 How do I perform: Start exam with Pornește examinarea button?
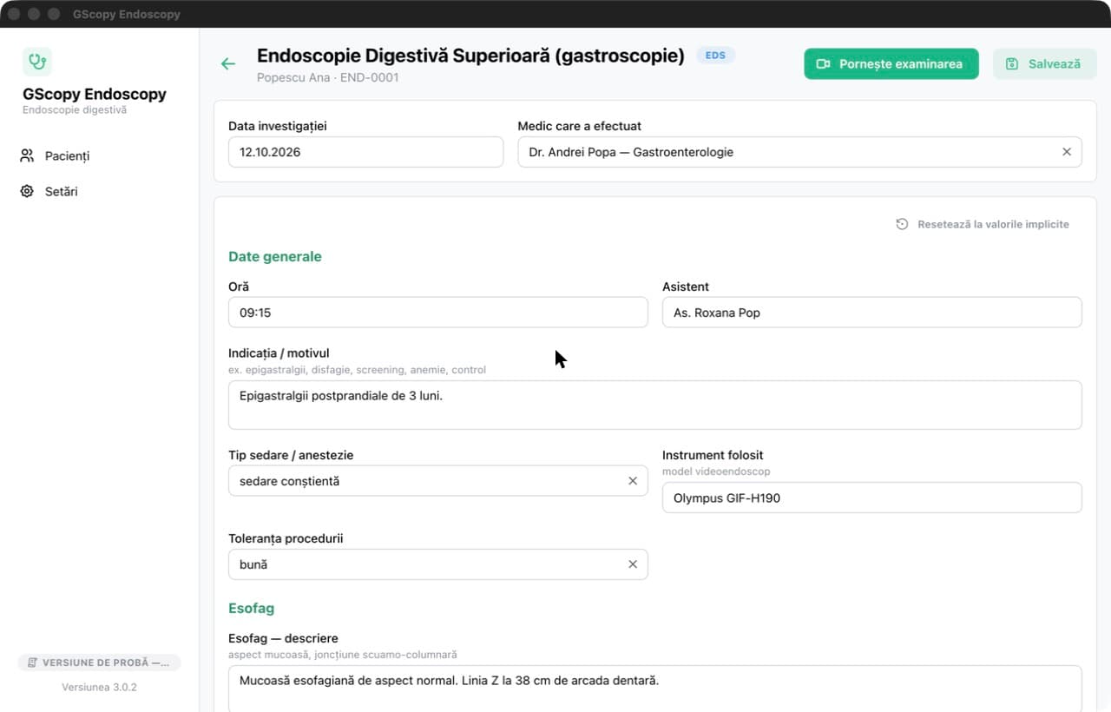pos(891,64)
